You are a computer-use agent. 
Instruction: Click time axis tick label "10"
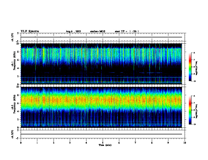point(185,143)
